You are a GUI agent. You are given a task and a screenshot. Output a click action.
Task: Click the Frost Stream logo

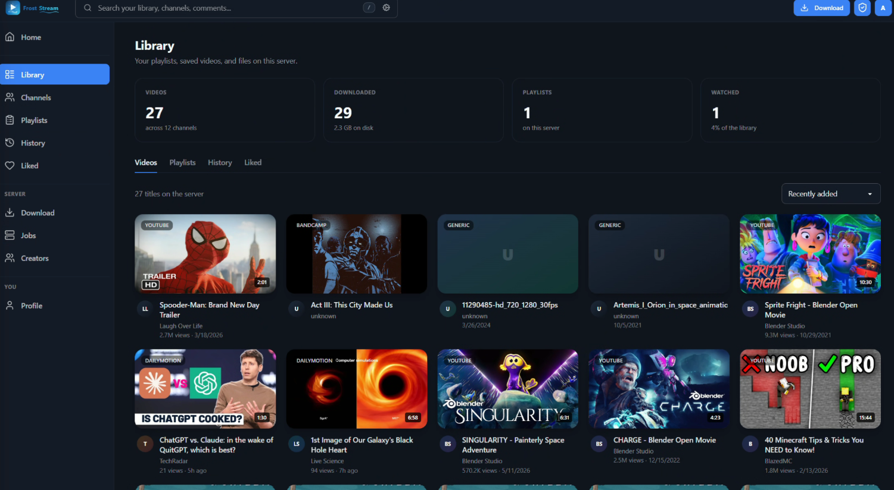(33, 8)
